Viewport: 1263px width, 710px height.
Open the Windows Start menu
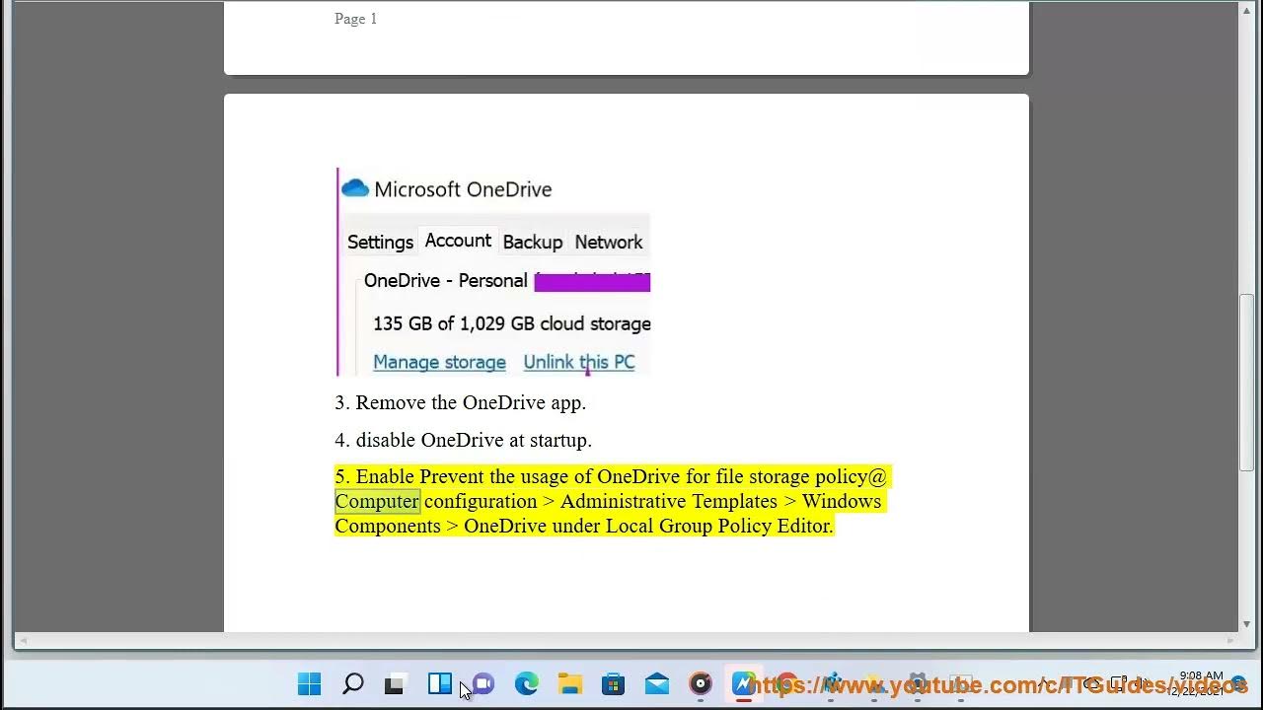(x=309, y=683)
